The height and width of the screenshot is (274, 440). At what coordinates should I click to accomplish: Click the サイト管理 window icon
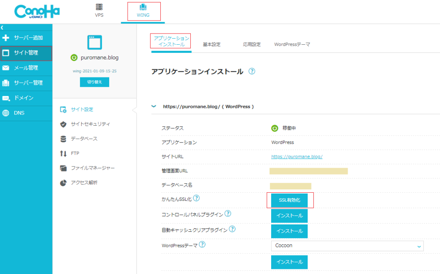(x=6, y=52)
